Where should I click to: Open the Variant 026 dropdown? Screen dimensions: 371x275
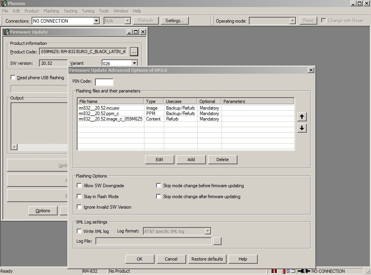coord(134,63)
